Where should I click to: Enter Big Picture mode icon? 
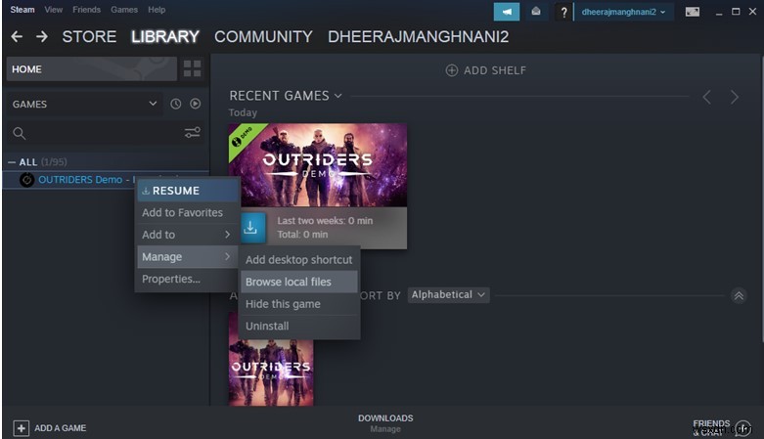[692, 12]
